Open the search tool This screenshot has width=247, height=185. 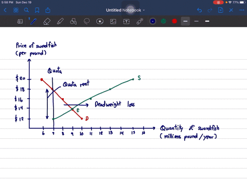[26, 10]
